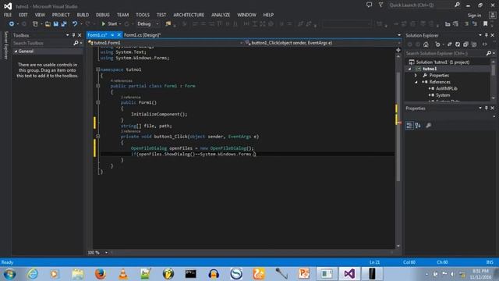Open the TEAM menu

122,15
